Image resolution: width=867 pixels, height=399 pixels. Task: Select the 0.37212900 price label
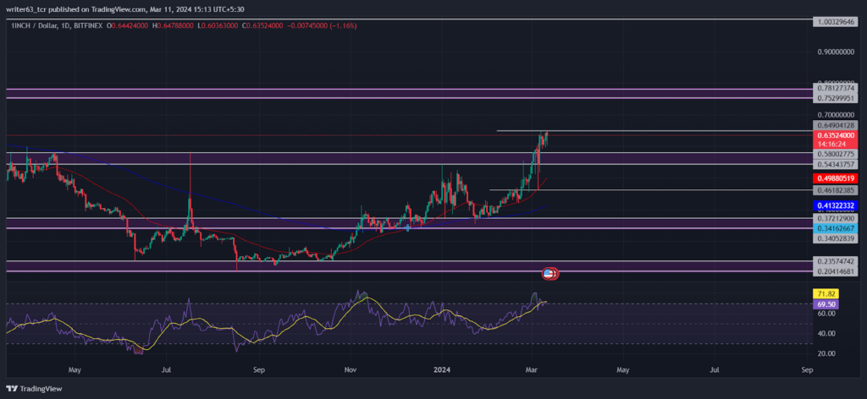coord(836,219)
